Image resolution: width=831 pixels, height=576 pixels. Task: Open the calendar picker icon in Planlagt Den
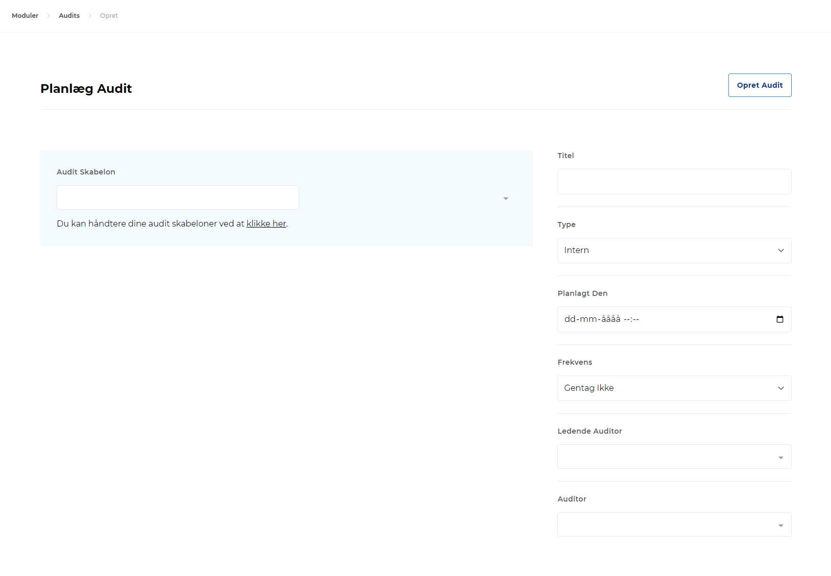click(x=779, y=319)
